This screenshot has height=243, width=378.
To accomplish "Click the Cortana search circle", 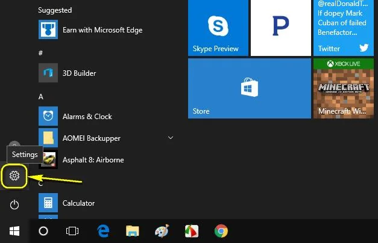I will click(x=43, y=231).
